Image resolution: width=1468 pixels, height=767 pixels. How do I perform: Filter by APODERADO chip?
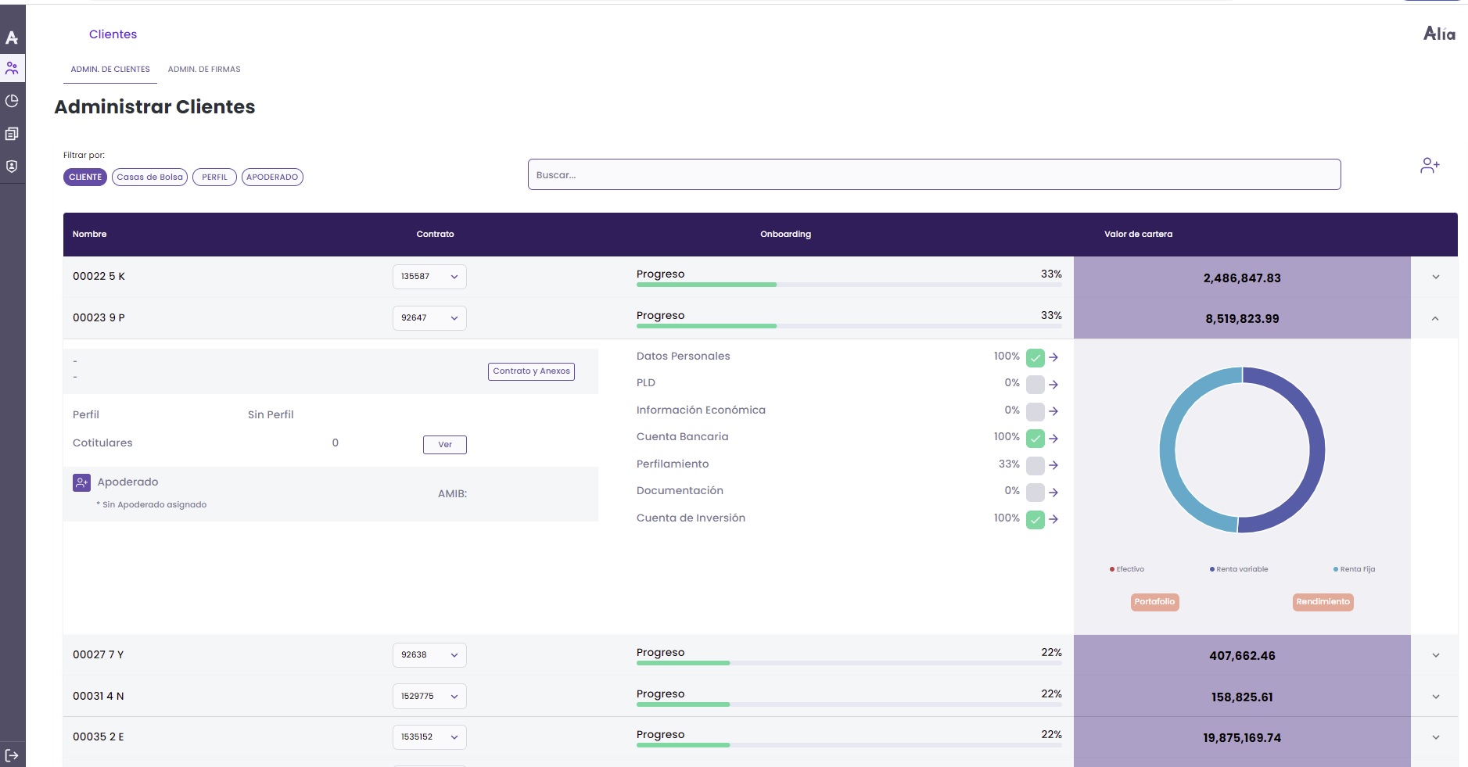(x=272, y=177)
